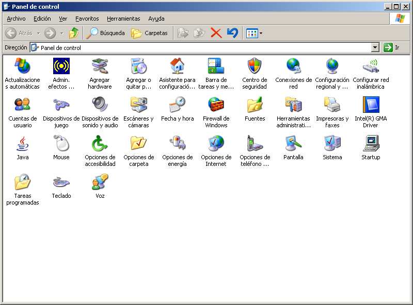Viewport: 413px width, 305px height.
Task: Open the Cuentas de usuario icon
Action: (x=22, y=105)
